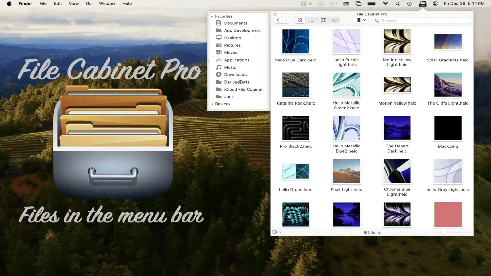Open Time Machine menu bar icon
This screenshot has height=276, width=491.
pyautogui.click(x=409, y=4)
